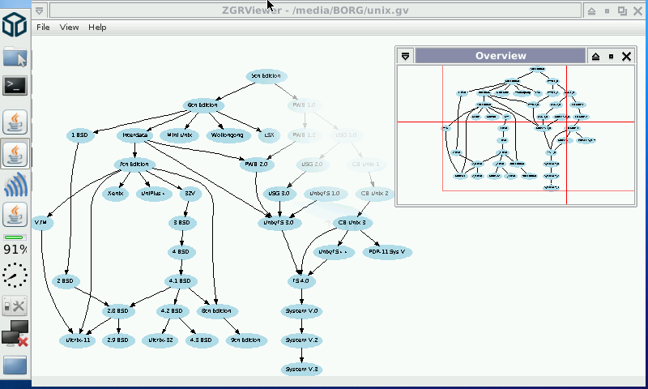
Task: Select the System V.3 node
Action: [x=301, y=370]
